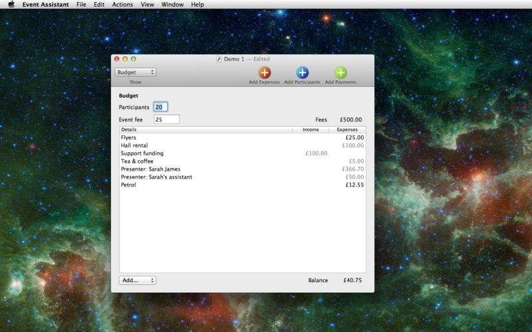Image resolution: width=532 pixels, height=332 pixels.
Task: Select the Hall rental row
Action: coord(243,145)
